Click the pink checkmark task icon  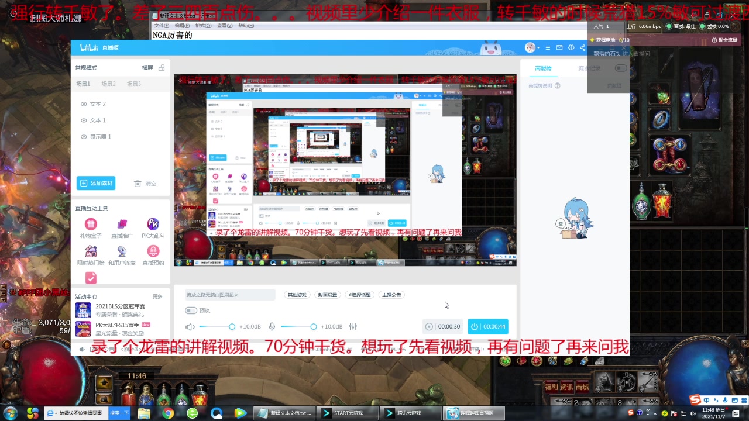click(x=91, y=278)
